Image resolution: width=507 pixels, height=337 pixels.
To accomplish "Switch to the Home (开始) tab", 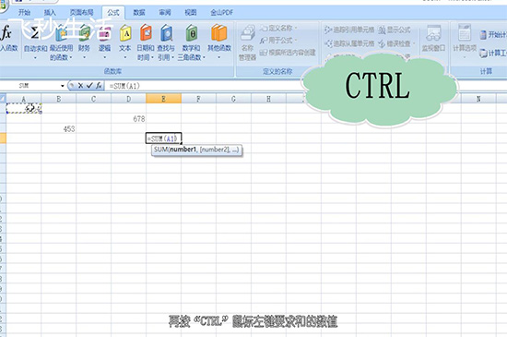I will [x=24, y=13].
